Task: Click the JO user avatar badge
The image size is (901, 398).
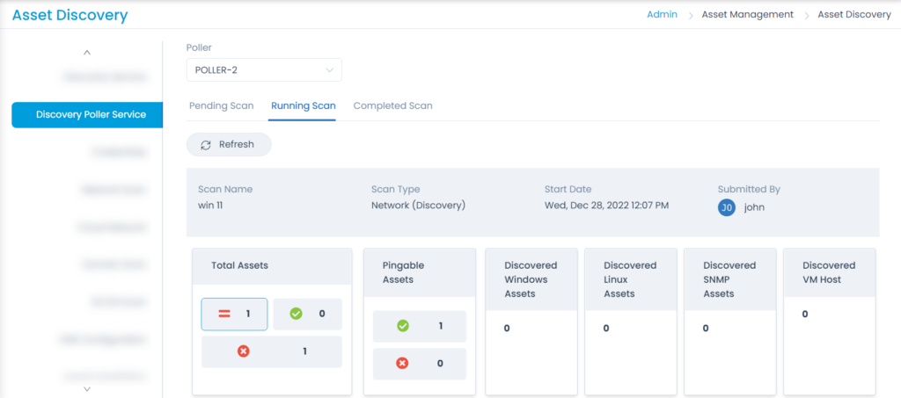Action: (726, 207)
